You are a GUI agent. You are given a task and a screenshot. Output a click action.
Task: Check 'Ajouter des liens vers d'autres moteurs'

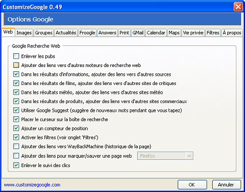click(x=16, y=65)
